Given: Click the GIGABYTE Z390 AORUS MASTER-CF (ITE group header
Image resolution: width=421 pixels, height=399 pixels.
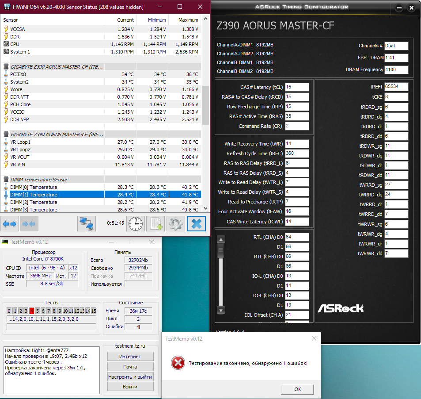Looking at the screenshot, I should [101, 66].
